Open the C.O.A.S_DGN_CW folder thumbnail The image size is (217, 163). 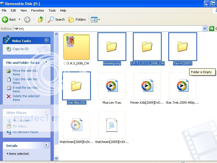(76, 47)
